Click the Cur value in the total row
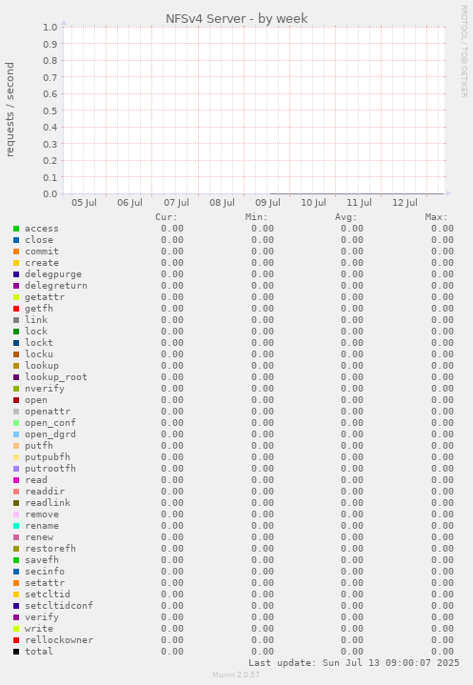This screenshot has width=473, height=685. (x=172, y=652)
